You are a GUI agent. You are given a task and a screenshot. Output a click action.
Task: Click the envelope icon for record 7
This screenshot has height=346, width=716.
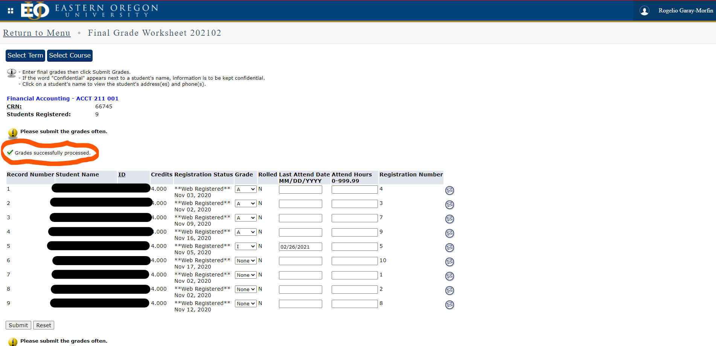(449, 276)
